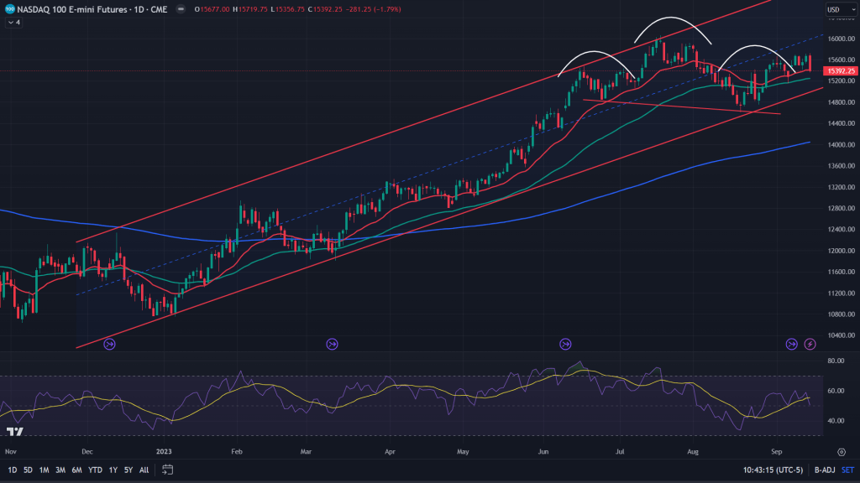Viewport: 860px width, 483px height.
Task: Click the TradingView logo on the chart
Action: 14,432
